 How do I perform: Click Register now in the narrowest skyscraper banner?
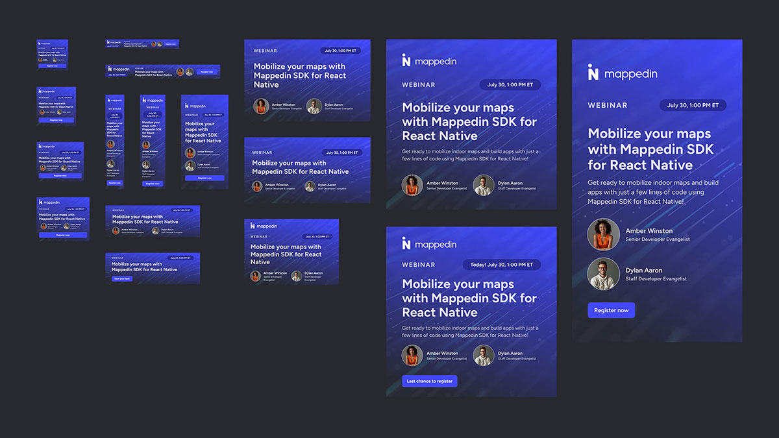coord(115,183)
